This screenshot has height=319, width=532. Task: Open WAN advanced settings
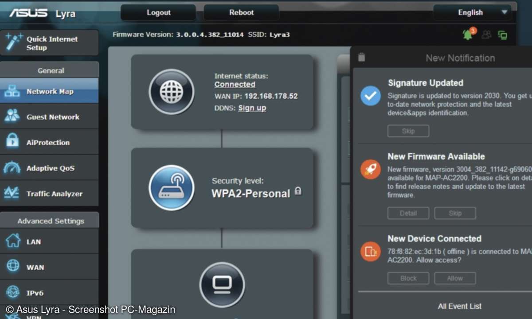click(x=49, y=267)
